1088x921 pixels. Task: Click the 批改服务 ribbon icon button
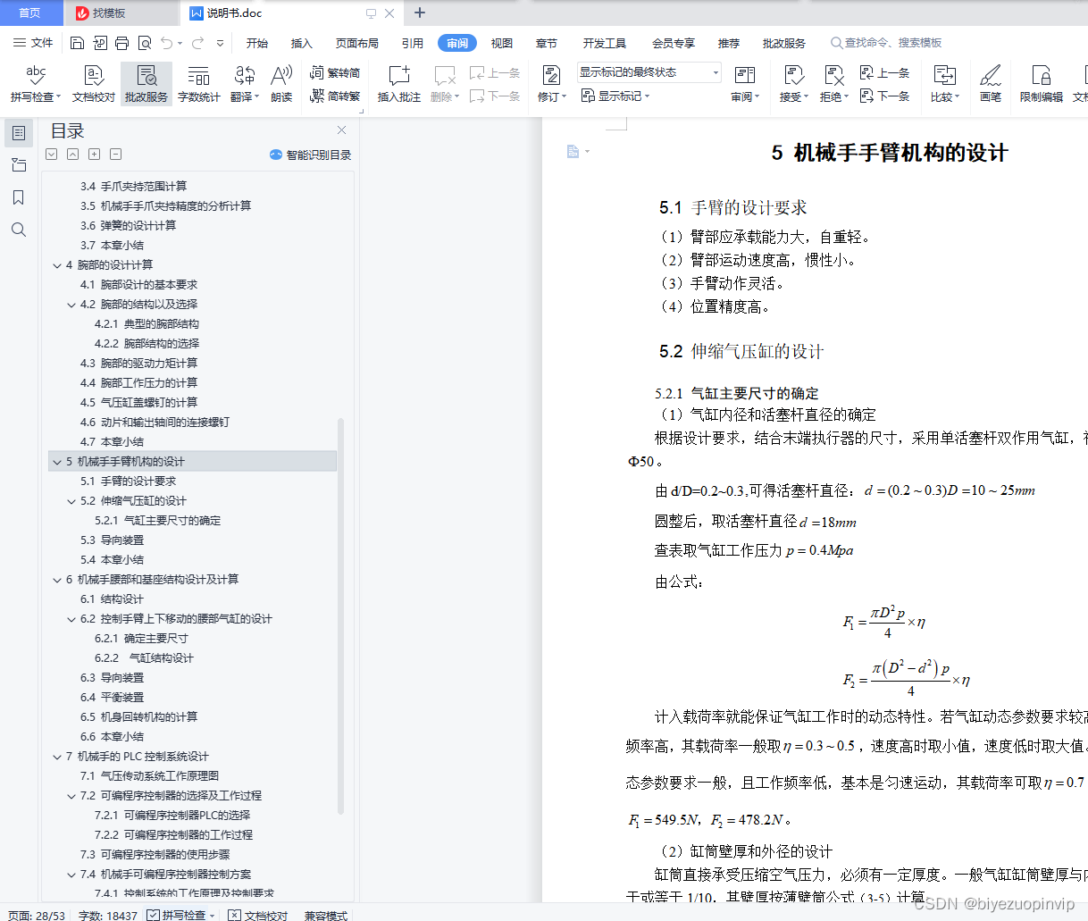(146, 84)
